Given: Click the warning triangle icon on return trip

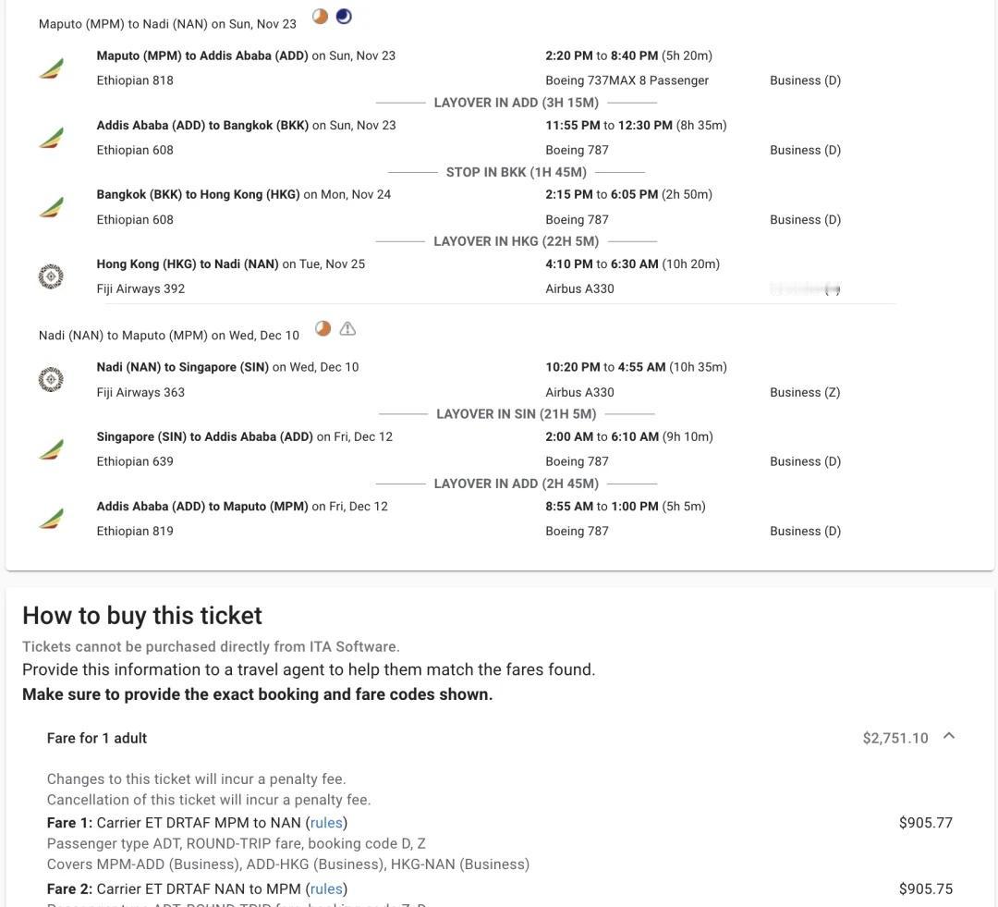Looking at the screenshot, I should tap(347, 328).
